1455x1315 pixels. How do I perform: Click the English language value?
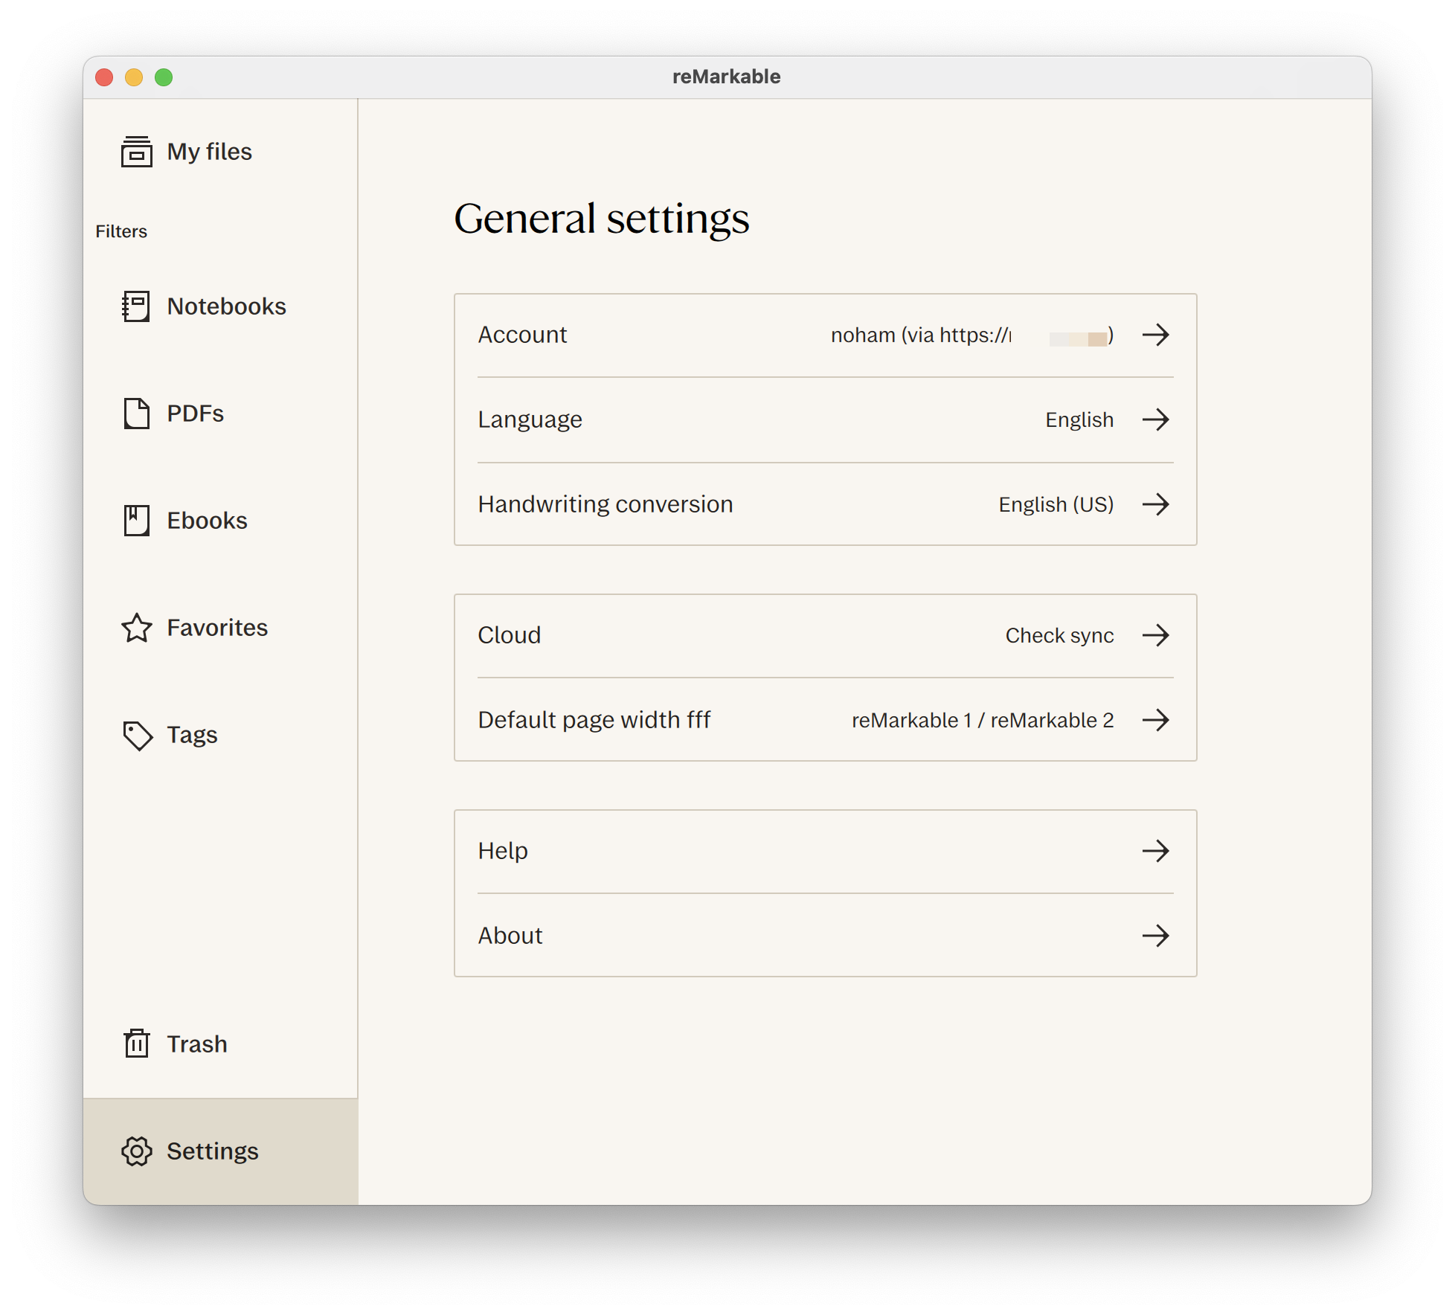click(x=1079, y=419)
